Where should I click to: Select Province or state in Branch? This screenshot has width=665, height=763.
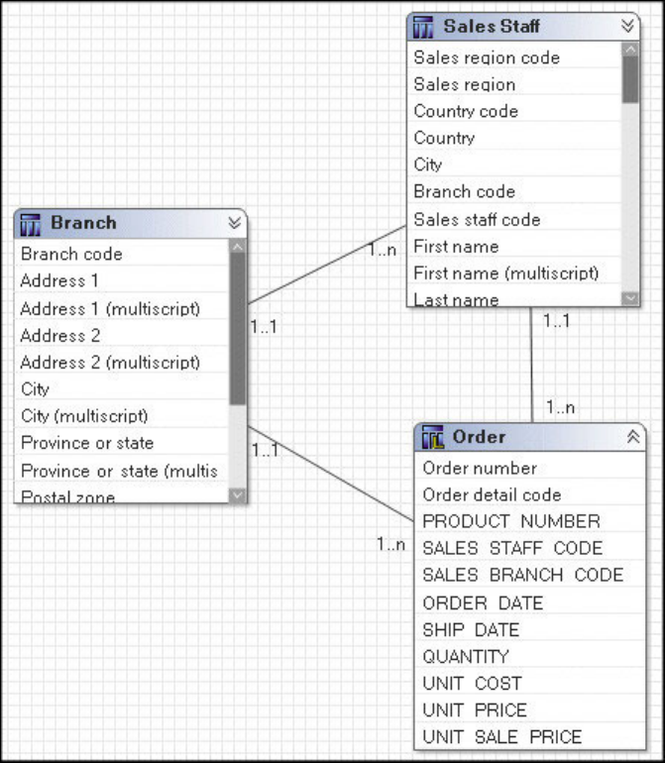tap(87, 443)
